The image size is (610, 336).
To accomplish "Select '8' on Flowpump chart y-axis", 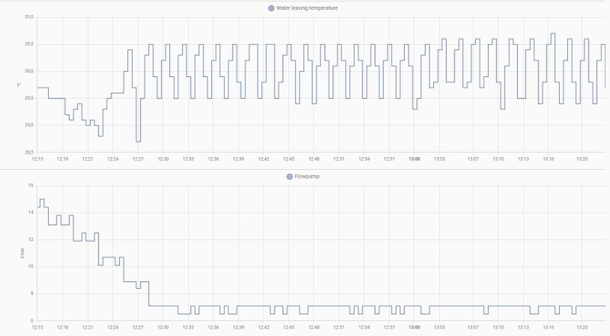I will pos(32,293).
